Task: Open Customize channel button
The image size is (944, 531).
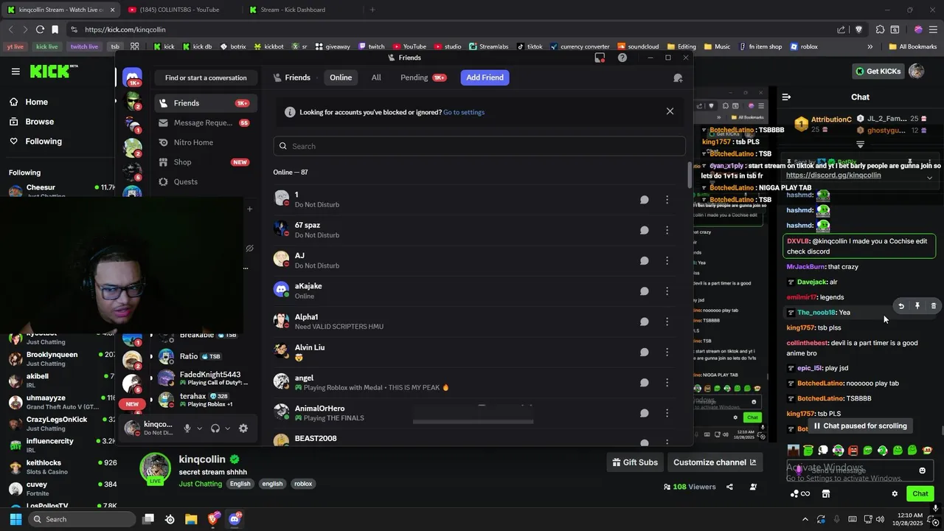Action: 714,462
